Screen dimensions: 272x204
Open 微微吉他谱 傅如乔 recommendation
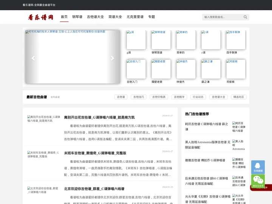tap(205, 160)
